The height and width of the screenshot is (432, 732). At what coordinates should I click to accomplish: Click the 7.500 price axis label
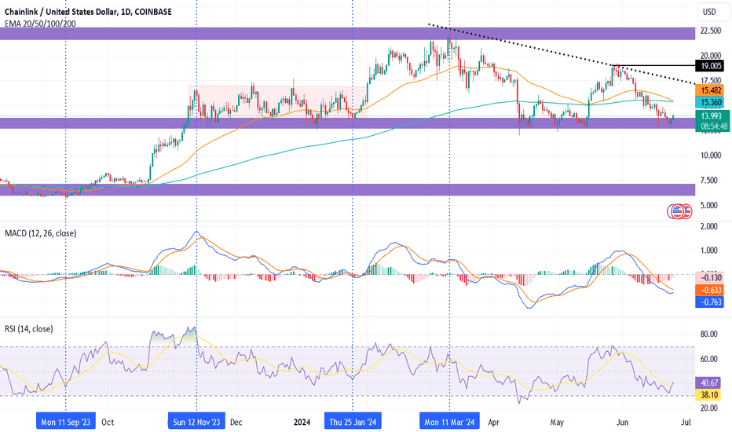pos(711,181)
